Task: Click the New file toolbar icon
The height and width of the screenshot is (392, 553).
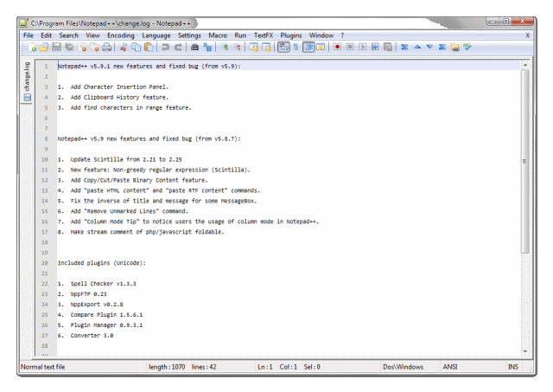Action: coord(32,47)
